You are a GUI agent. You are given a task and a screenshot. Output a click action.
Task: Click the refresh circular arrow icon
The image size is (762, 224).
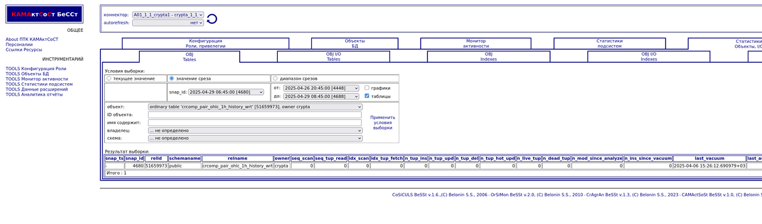tap(211, 19)
